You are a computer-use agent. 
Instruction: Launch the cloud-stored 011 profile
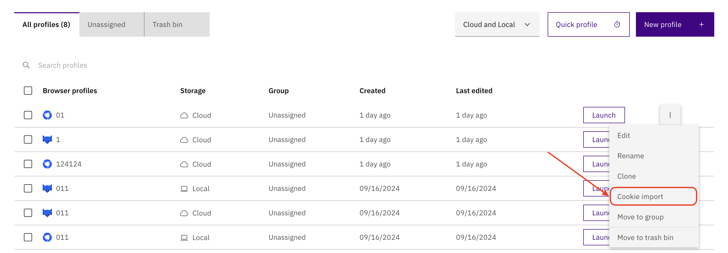(x=596, y=213)
